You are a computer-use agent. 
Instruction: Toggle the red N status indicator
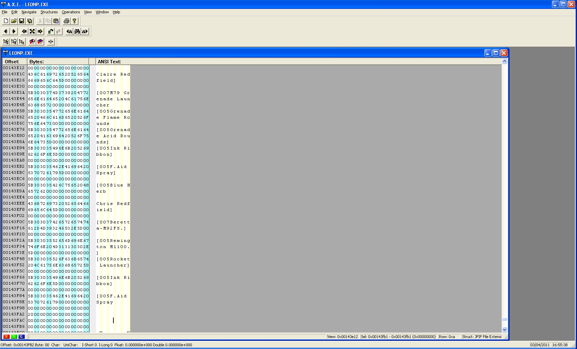[x=6, y=337]
